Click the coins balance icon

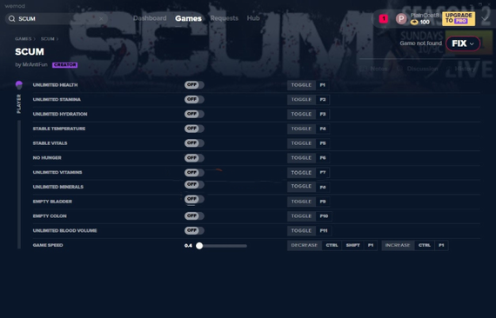[414, 22]
